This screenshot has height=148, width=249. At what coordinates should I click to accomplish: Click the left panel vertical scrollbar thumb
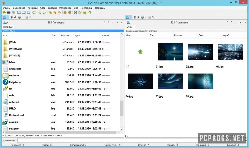coord(122,108)
